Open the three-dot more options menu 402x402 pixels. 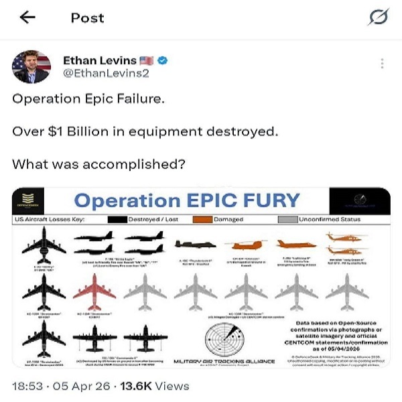tap(382, 64)
